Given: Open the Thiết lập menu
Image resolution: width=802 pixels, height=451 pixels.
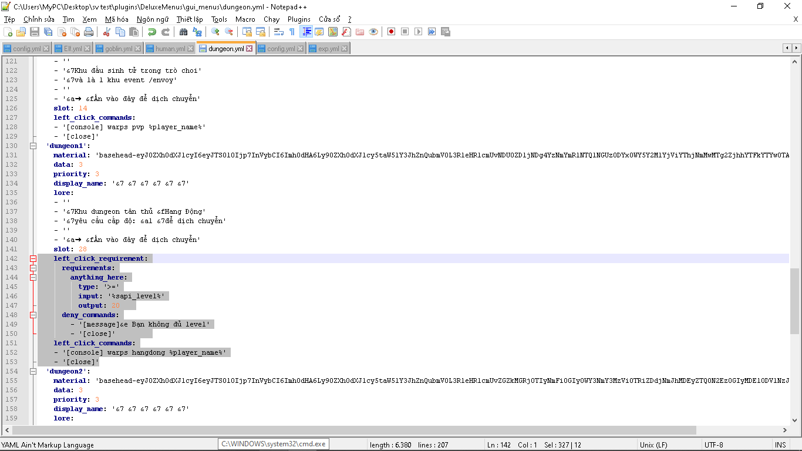Looking at the screenshot, I should click(x=190, y=19).
